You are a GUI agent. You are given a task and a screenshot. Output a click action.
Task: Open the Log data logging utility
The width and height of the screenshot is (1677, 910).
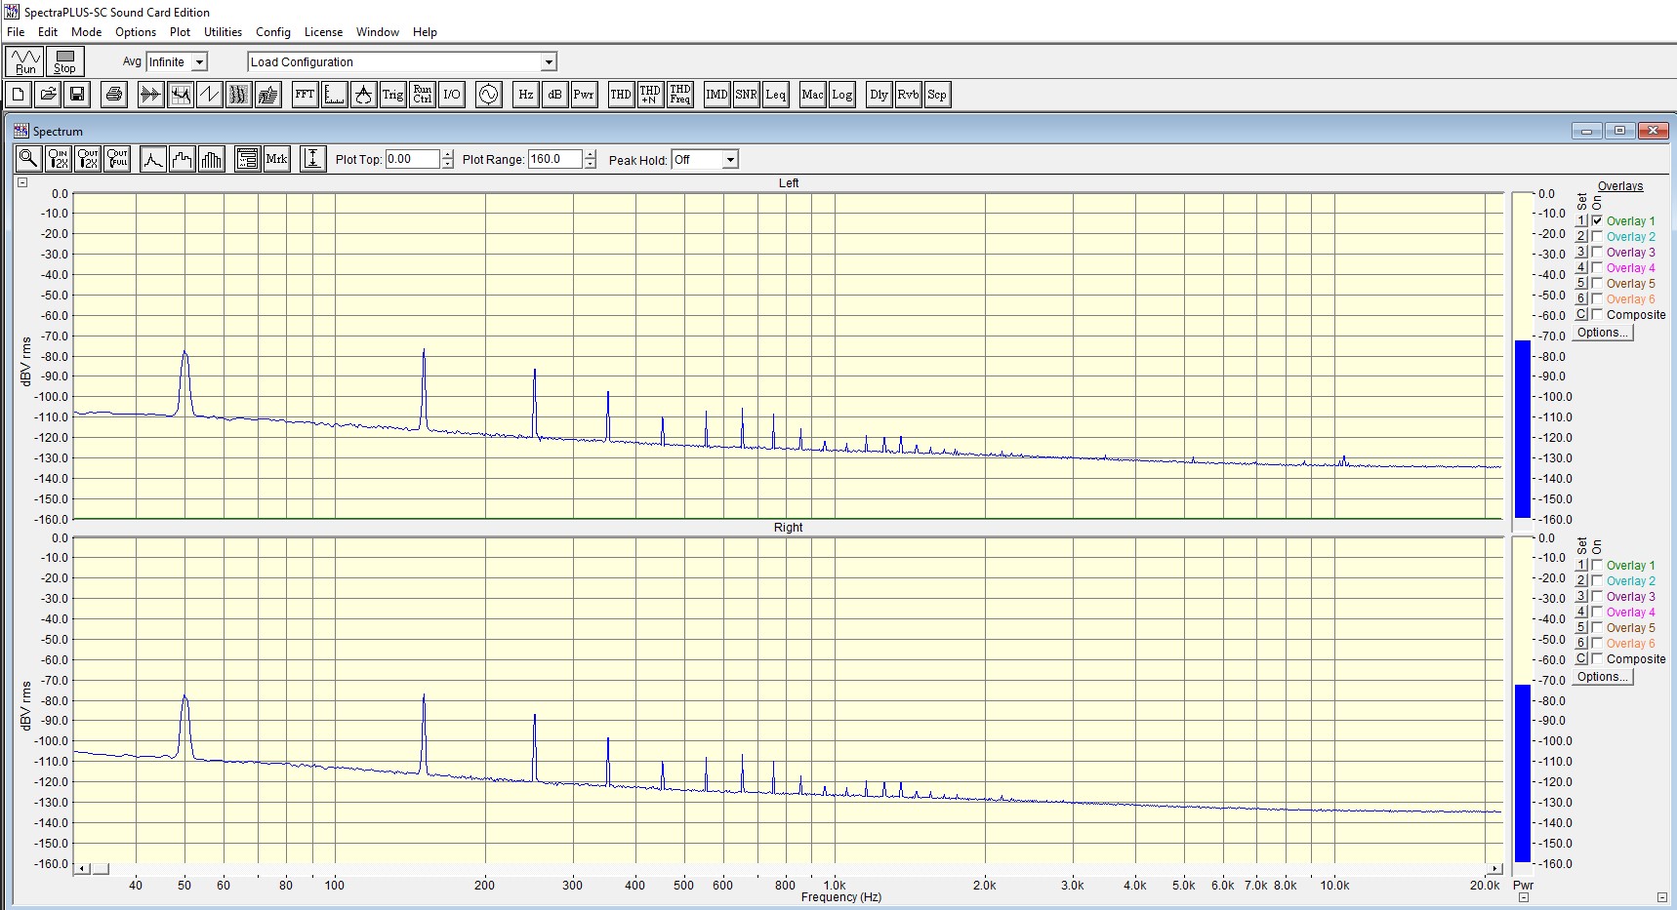click(x=841, y=95)
